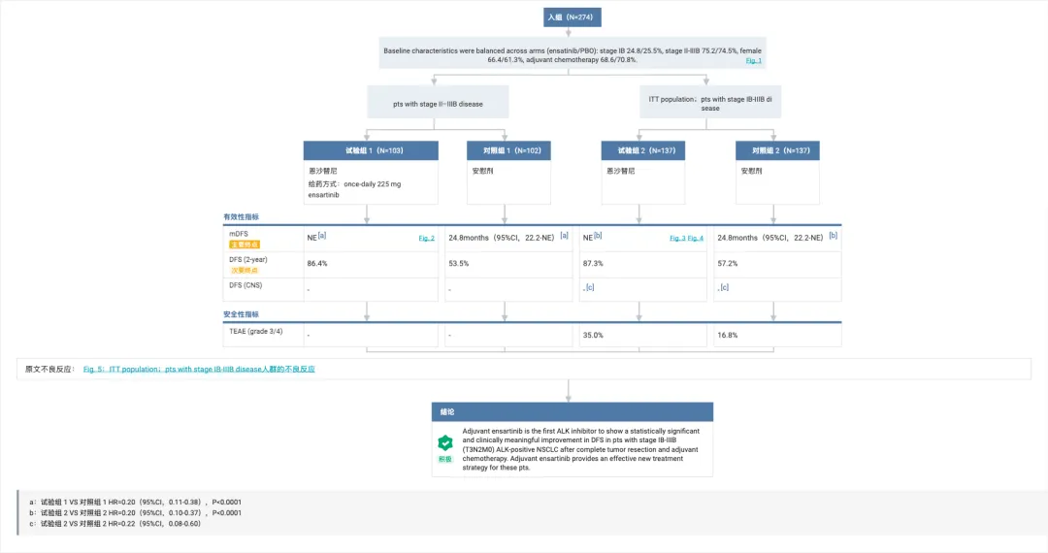Viewport: 1048px width, 553px height.
Task: Open the Fig. 4 link in 试验组 2
Action: click(696, 238)
